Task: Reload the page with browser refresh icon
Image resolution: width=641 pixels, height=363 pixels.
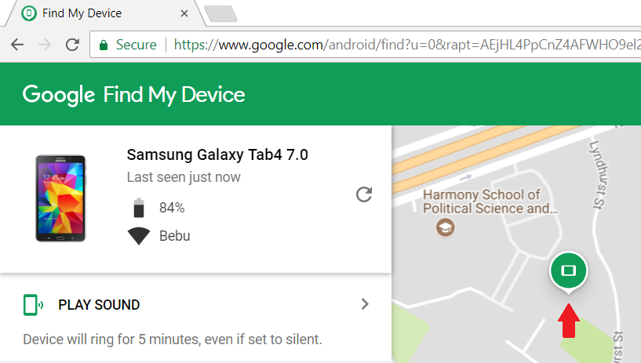Action: tap(72, 45)
